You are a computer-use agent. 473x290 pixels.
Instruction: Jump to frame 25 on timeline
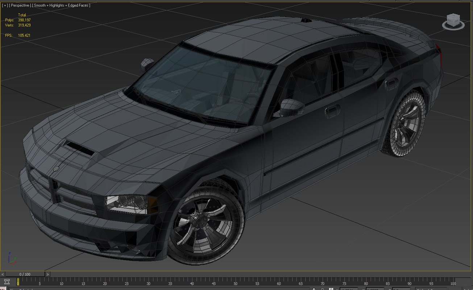(x=126, y=282)
